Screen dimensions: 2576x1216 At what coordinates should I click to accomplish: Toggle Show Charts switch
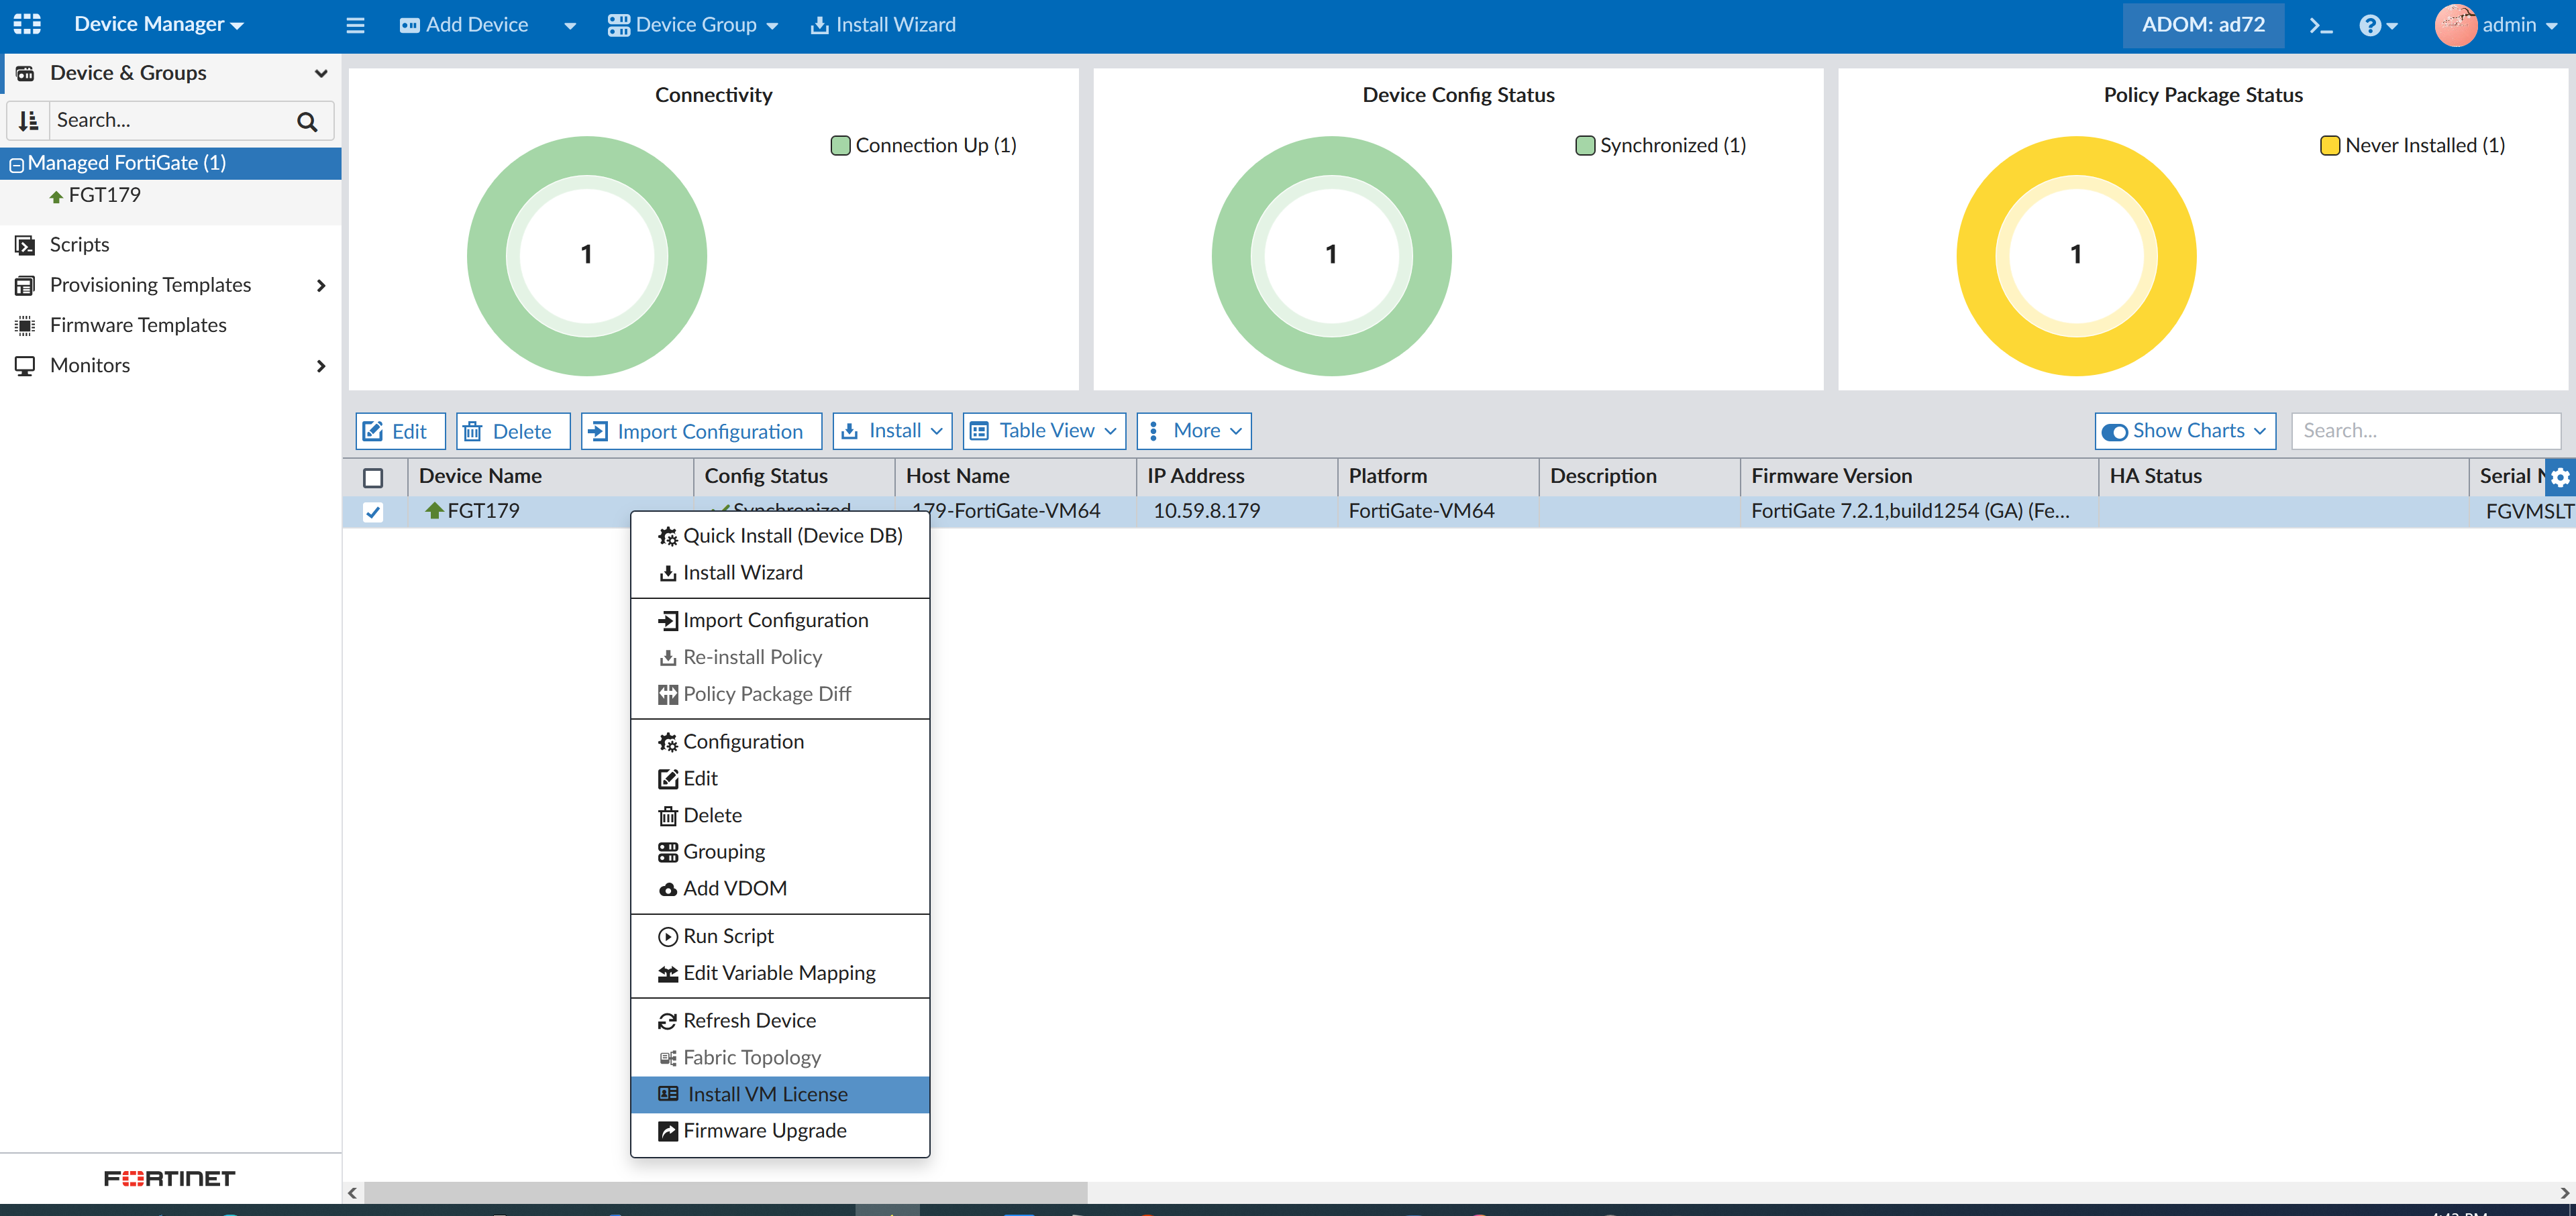(2114, 432)
